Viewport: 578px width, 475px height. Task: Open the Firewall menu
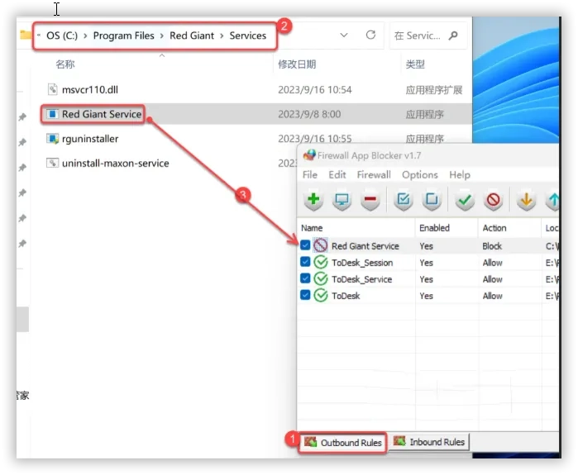tap(374, 174)
